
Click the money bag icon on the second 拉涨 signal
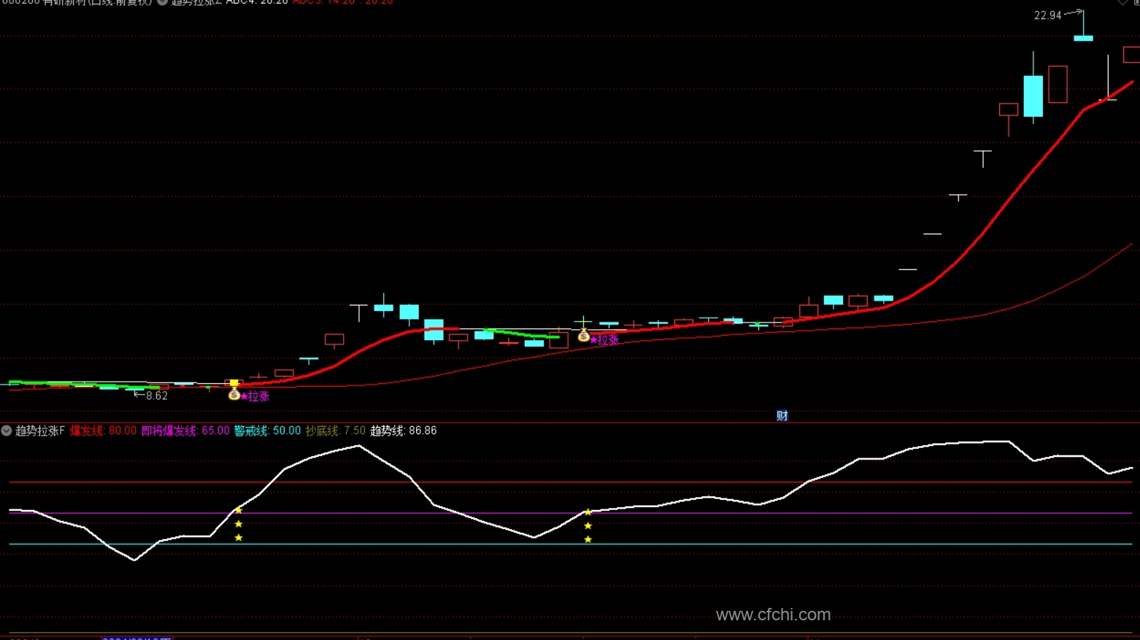coord(583,336)
